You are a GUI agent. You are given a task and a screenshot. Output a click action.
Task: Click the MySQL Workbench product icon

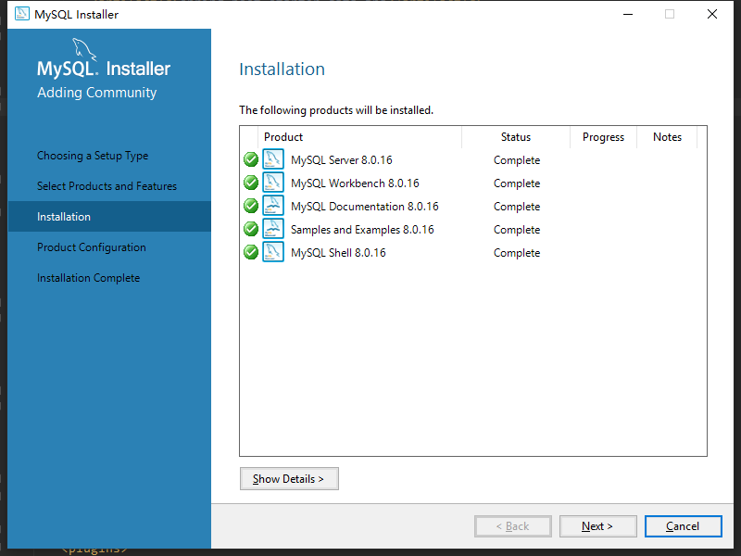(x=273, y=183)
